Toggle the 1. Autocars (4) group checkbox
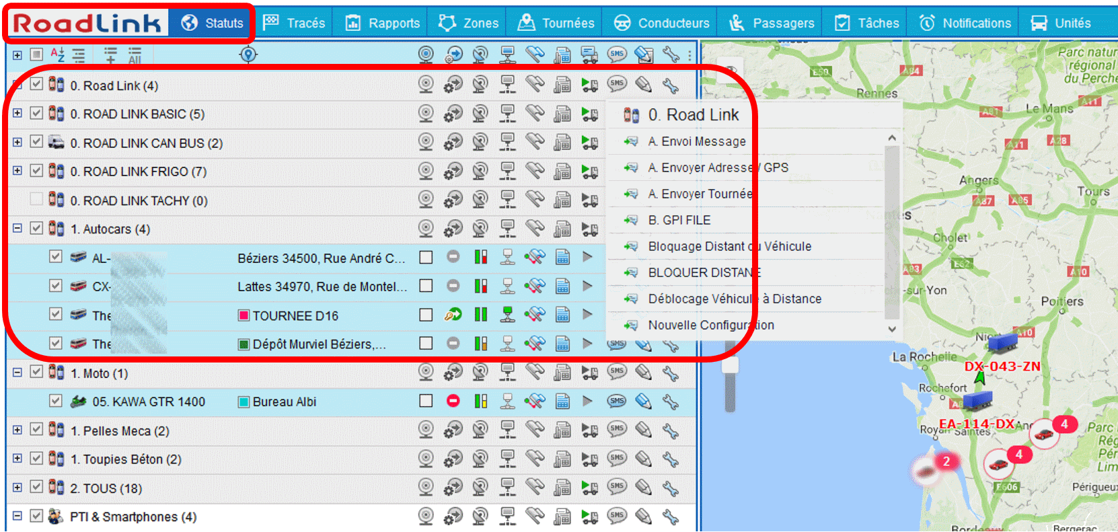Screen dimensions: 1118x532 (36, 228)
